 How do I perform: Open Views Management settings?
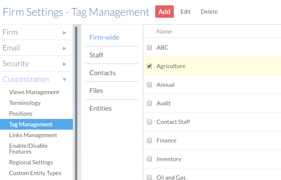(x=34, y=92)
